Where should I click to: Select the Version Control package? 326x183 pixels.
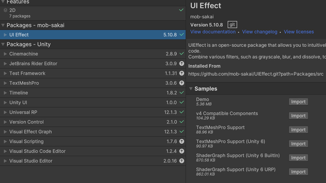[x=93, y=122]
